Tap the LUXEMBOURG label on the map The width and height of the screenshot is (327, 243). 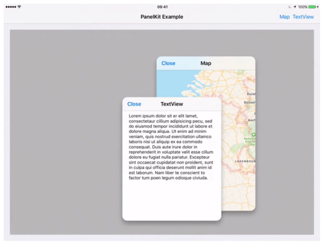245,161
